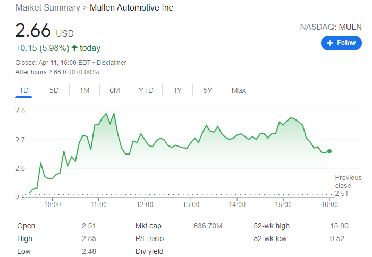Select the YTD range tab
This screenshot has width=372, height=257.
(146, 90)
